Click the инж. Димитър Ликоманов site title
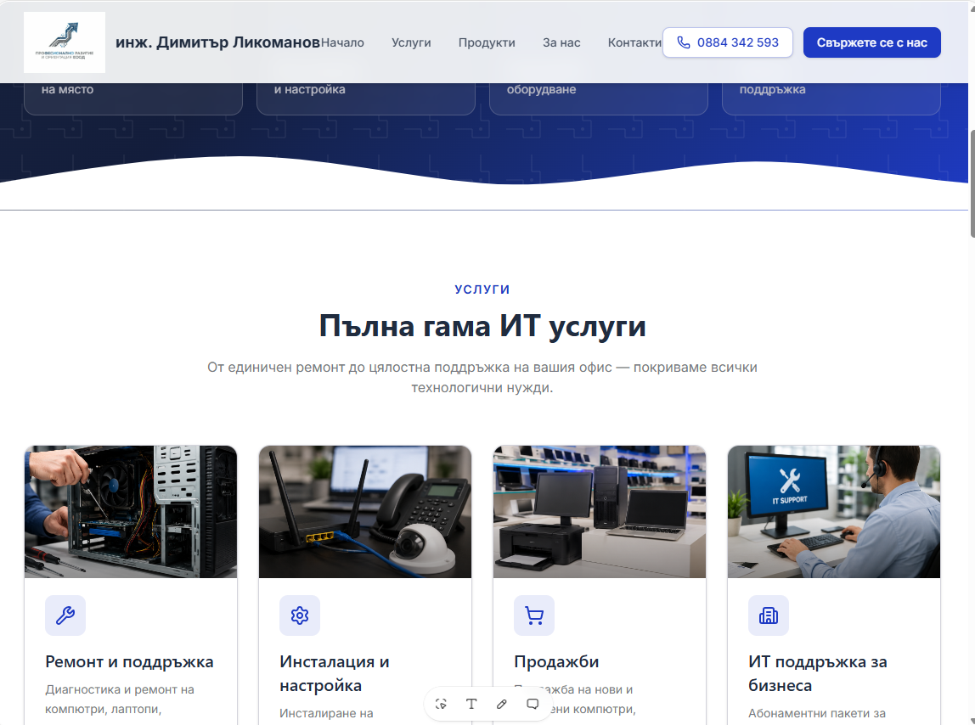 pos(217,42)
